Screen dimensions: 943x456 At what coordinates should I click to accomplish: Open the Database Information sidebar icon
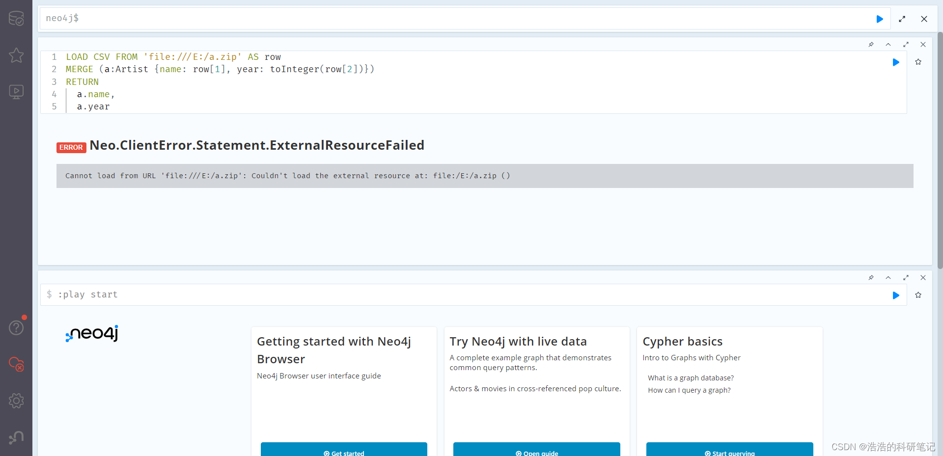(16, 19)
